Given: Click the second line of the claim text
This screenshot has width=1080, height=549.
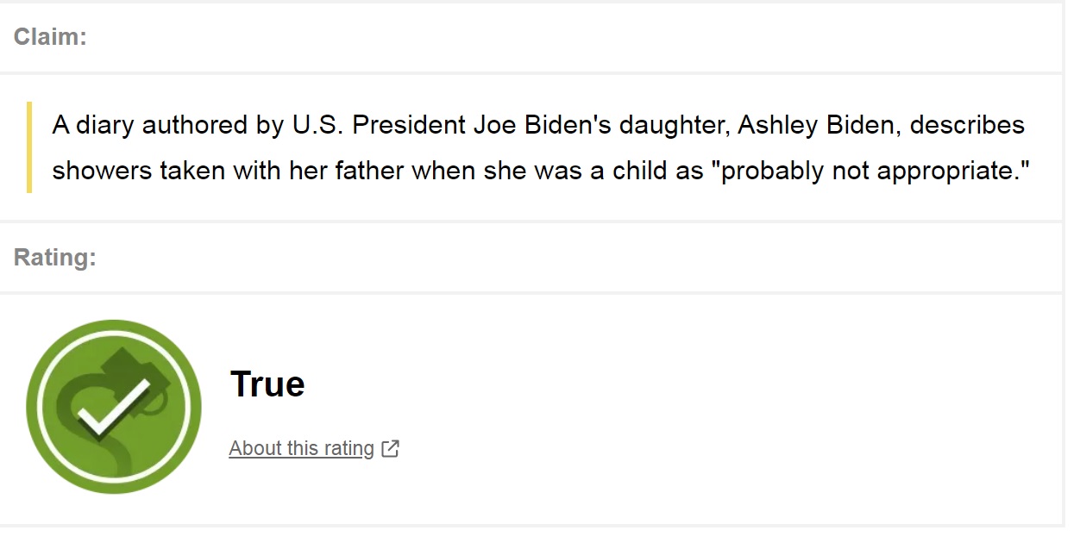Looking at the screenshot, I should tap(542, 171).
